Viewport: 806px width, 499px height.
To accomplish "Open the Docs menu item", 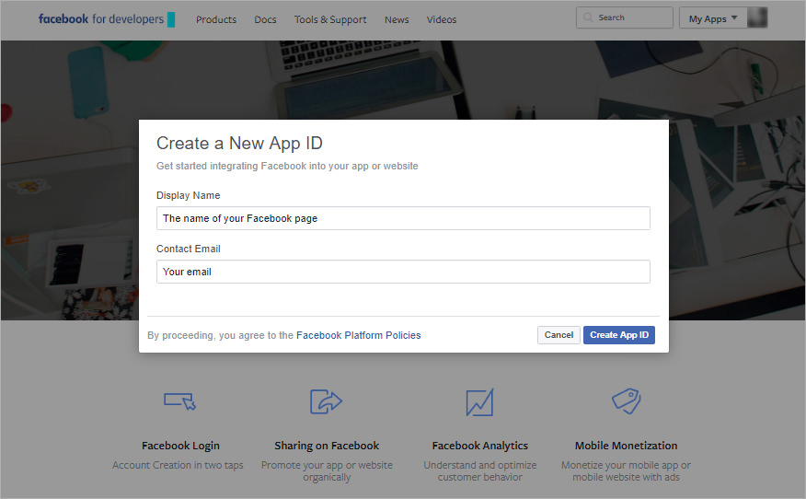I will tap(265, 19).
